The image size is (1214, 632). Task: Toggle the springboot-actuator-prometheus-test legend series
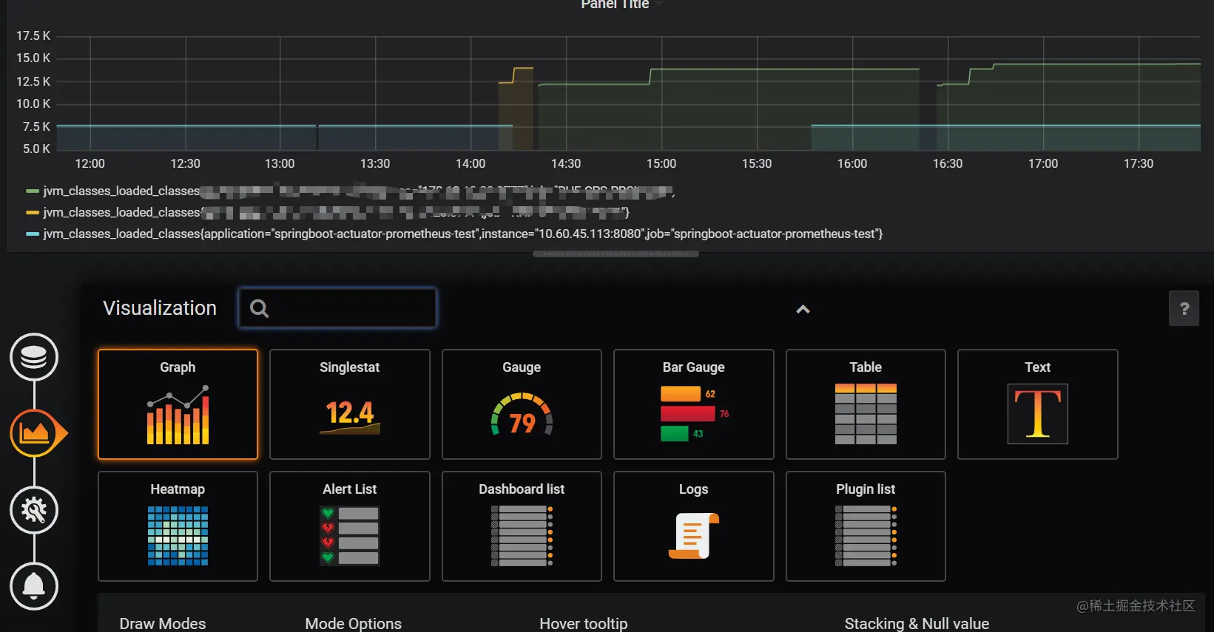point(454,234)
